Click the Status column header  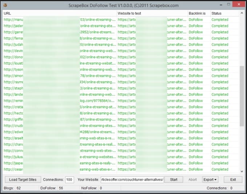(225, 13)
